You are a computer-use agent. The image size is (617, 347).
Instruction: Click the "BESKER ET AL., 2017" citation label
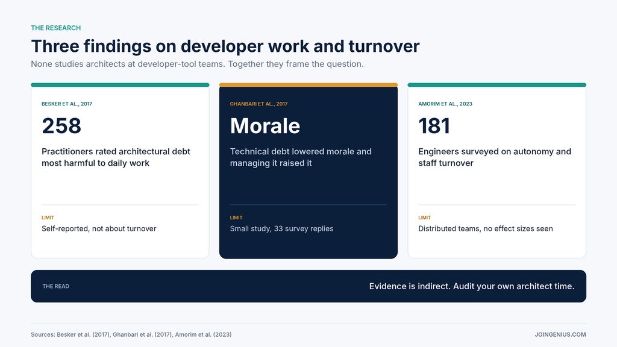click(x=67, y=104)
